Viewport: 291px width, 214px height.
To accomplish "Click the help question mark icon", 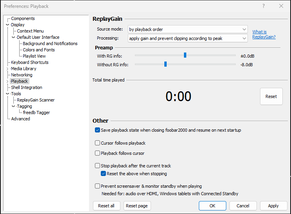I will coord(264,6).
